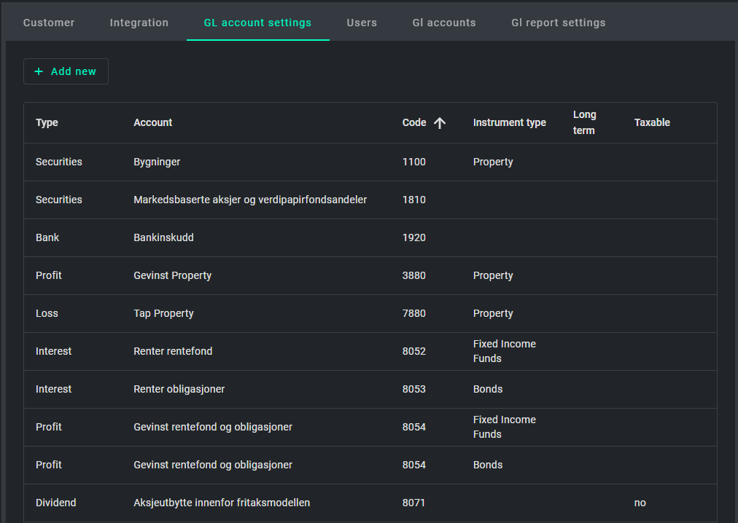Select the GL account settings tab
The image size is (738, 523).
pos(257,23)
